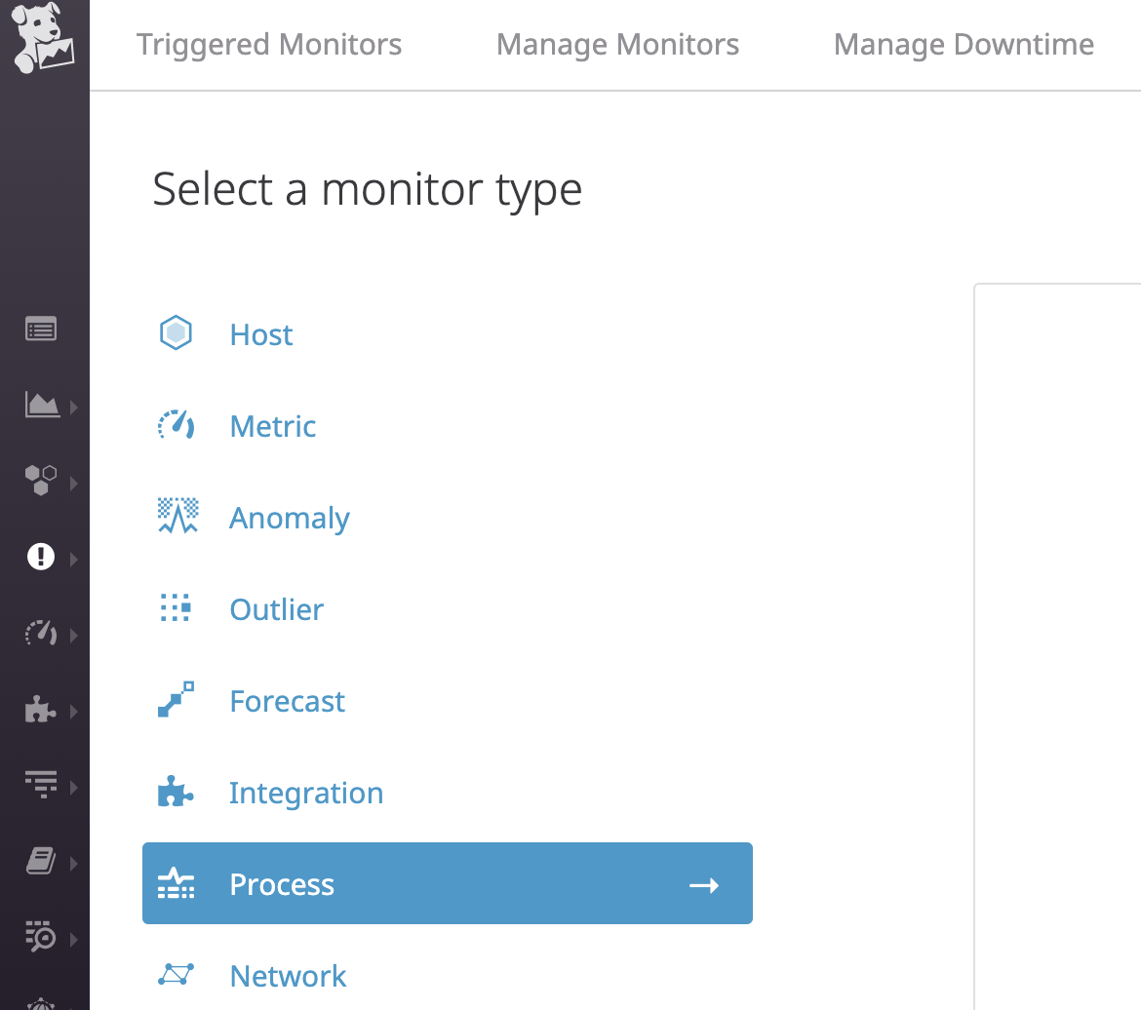Open the Logs search icon in sidebar
This screenshot has height=1010, width=1141.
[x=41, y=936]
